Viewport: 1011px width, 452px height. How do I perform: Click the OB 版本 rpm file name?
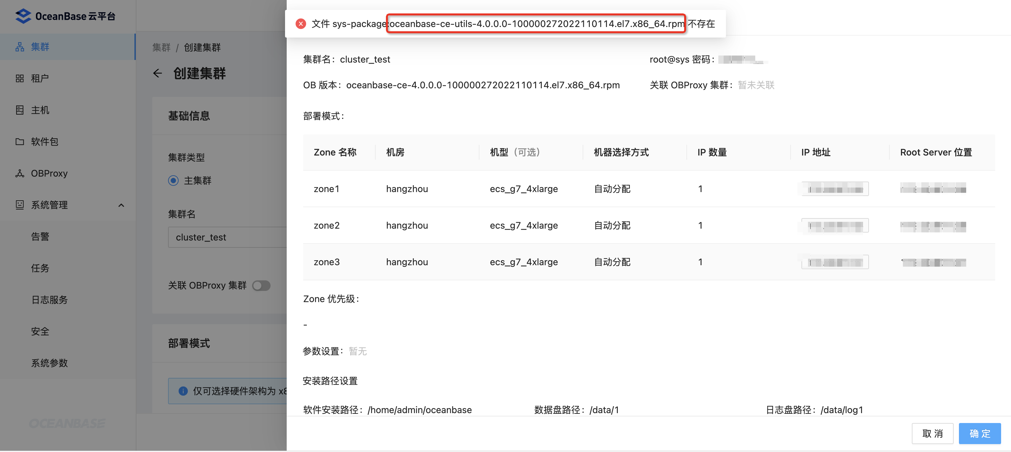click(482, 85)
